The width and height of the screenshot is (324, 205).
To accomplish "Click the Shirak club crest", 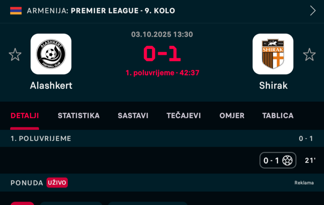I will coord(273,54).
